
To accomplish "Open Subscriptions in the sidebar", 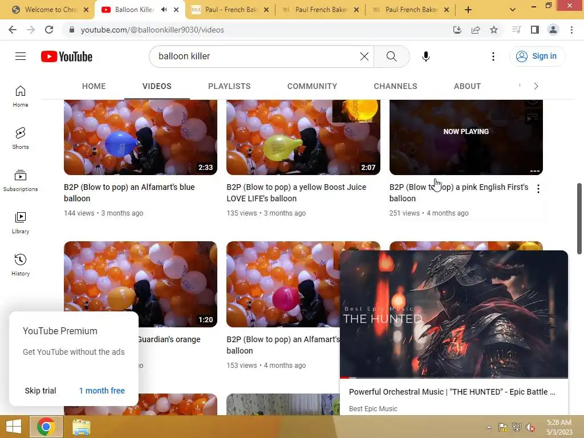I will [21, 181].
